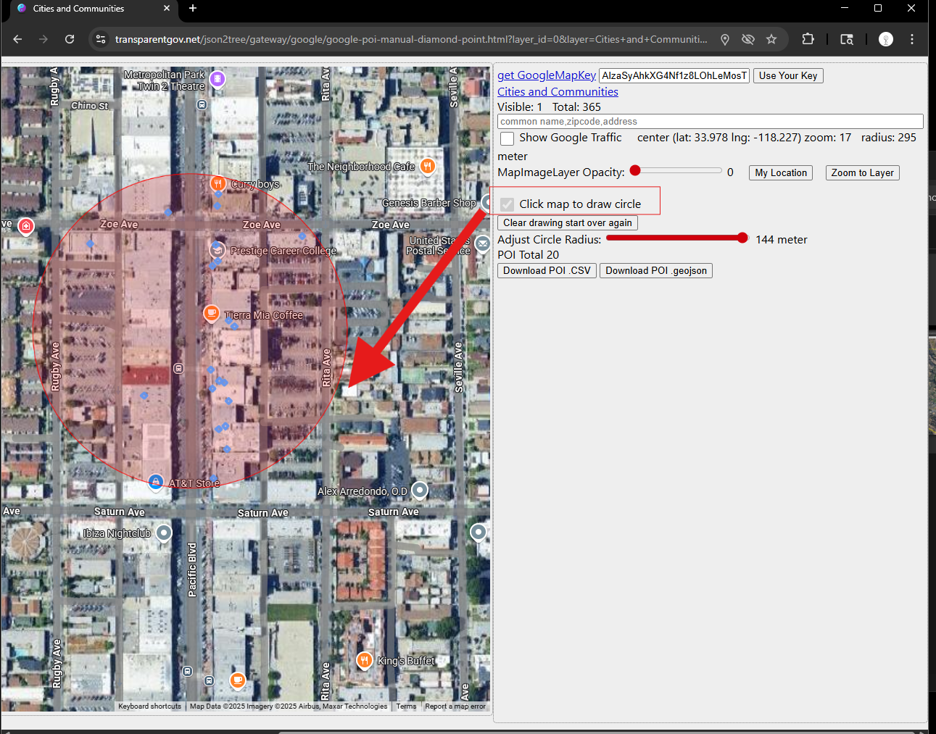Image resolution: width=936 pixels, height=734 pixels.
Task: Click the Prestige Career College marker
Action: click(x=217, y=250)
